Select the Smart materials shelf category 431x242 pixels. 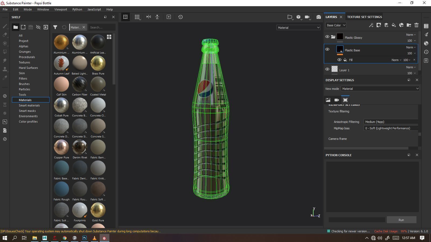point(29,105)
